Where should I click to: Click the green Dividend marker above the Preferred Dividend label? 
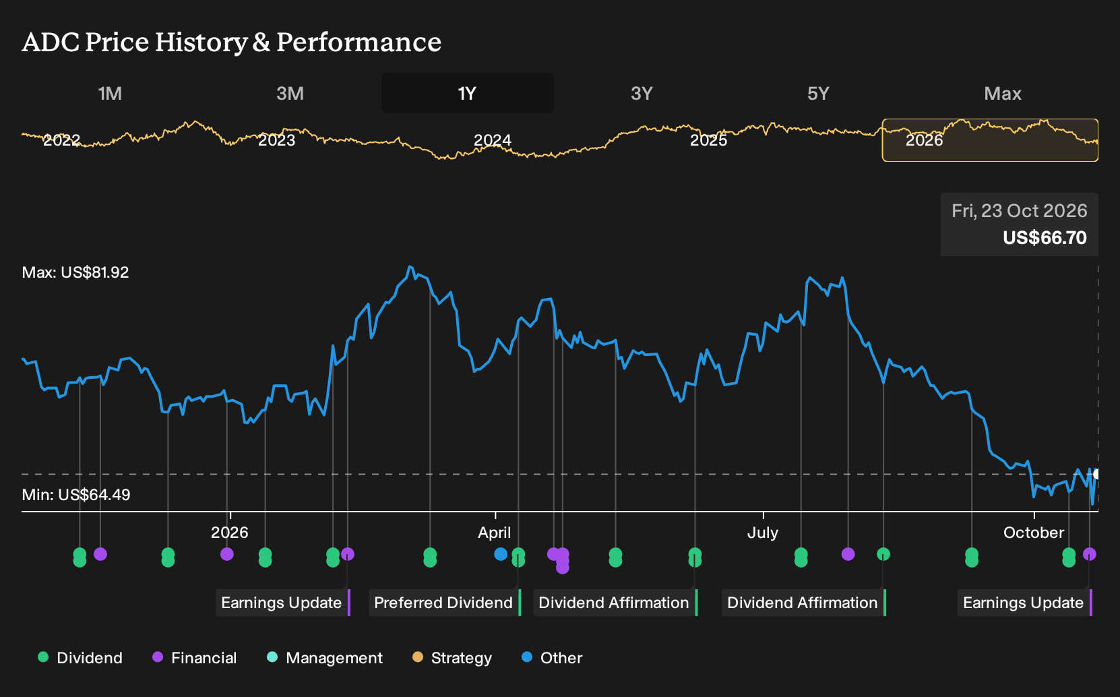tap(518, 557)
